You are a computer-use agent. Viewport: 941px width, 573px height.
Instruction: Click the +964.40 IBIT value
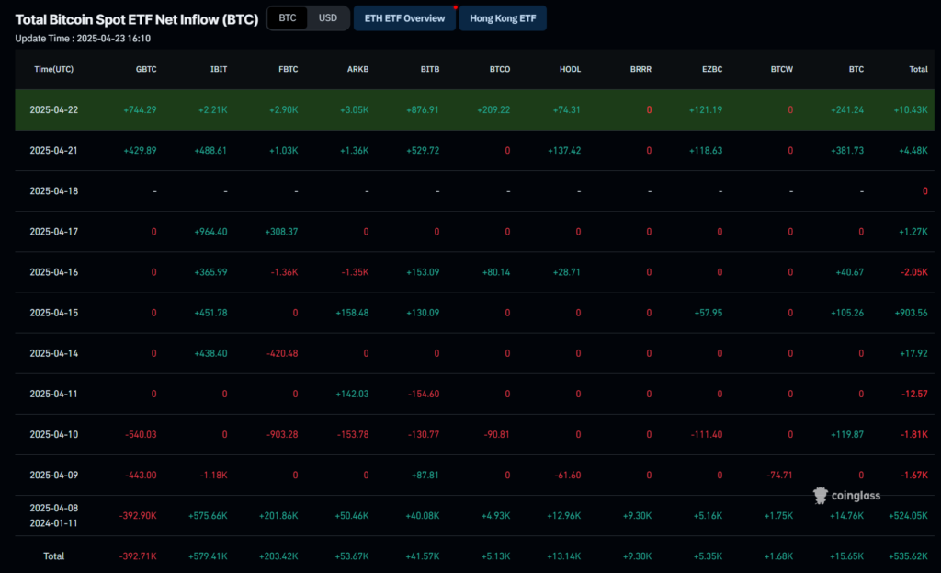(x=210, y=231)
